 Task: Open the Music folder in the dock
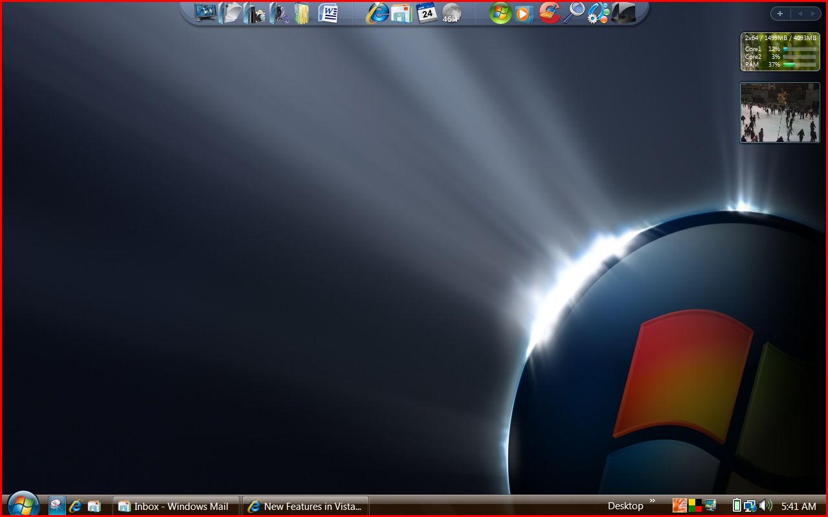coord(279,13)
